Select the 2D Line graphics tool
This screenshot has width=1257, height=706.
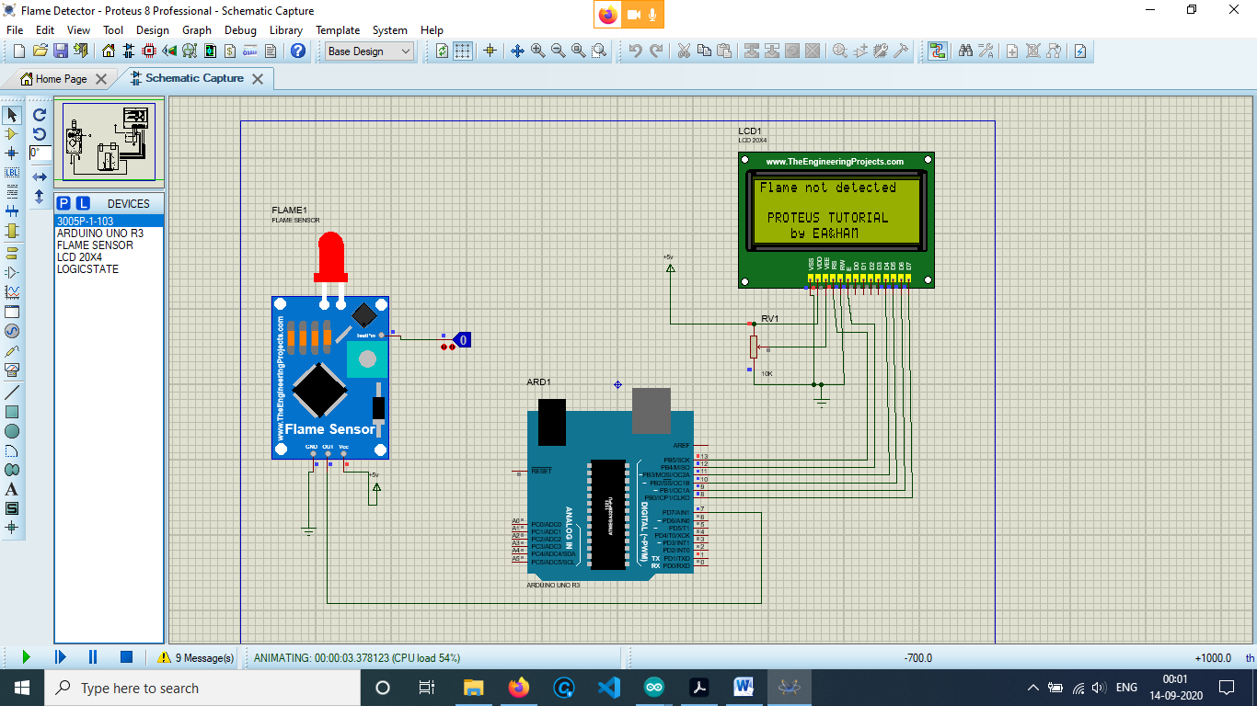click(x=12, y=393)
